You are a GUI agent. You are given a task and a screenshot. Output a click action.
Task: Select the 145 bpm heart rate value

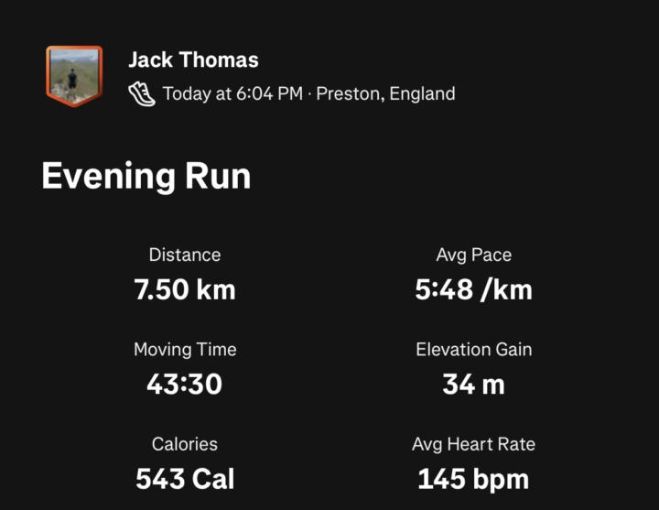(473, 479)
